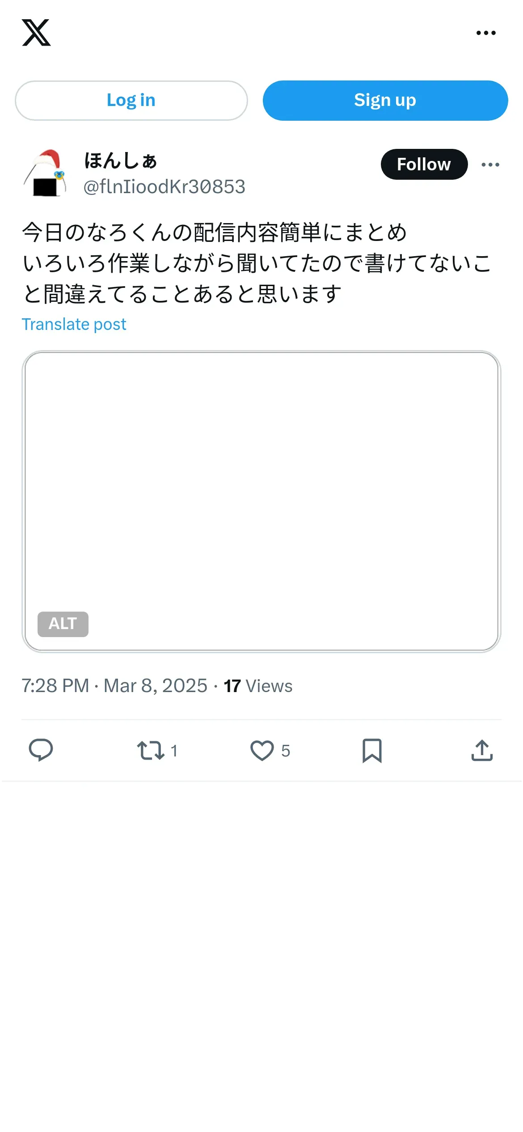Open the @flnIioodKr30853 handle link
This screenshot has height=1132, width=523.
164,187
